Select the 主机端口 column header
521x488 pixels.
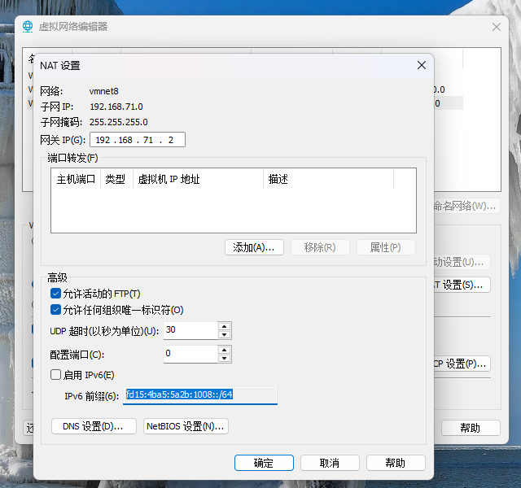point(76,179)
